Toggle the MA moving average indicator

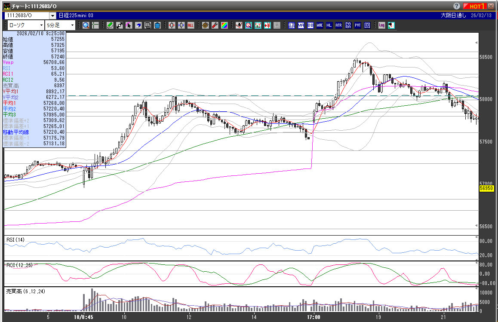point(301,25)
